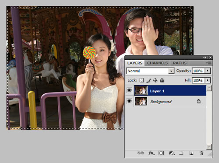Switch to the Channels tab
This screenshot has width=219, height=163.
[157, 63]
